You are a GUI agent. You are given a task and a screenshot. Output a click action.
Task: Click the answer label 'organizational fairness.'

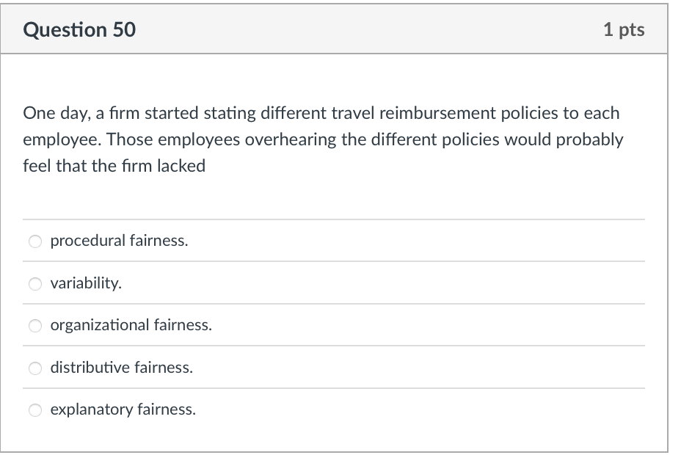pyautogui.click(x=131, y=326)
